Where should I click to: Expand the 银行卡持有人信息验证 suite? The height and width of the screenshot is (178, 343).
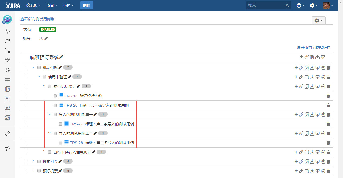pyautogui.click(x=44, y=152)
